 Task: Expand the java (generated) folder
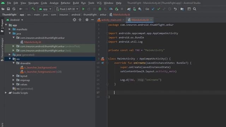[10, 55]
